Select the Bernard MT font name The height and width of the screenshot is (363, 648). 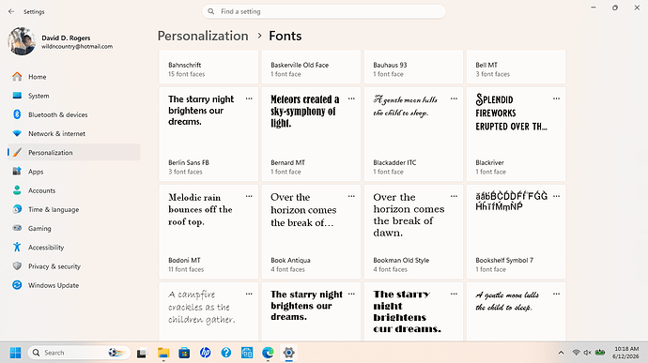coord(287,162)
